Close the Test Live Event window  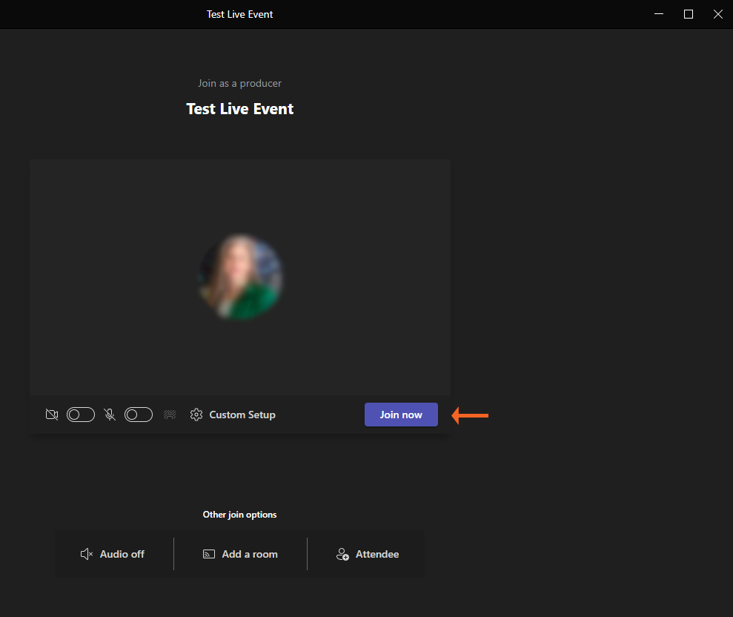pos(717,14)
